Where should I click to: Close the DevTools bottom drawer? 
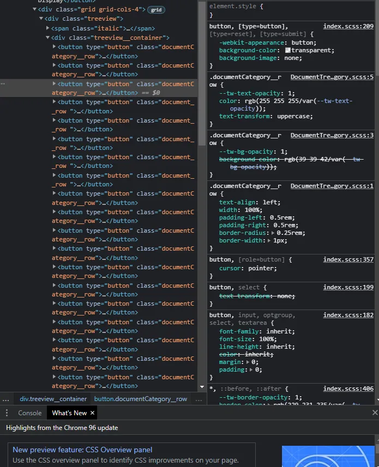(x=375, y=413)
